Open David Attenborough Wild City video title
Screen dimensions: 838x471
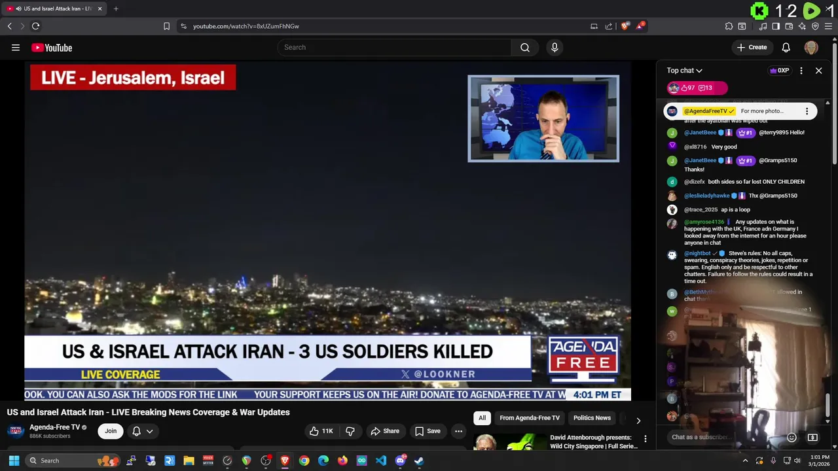[593, 442]
